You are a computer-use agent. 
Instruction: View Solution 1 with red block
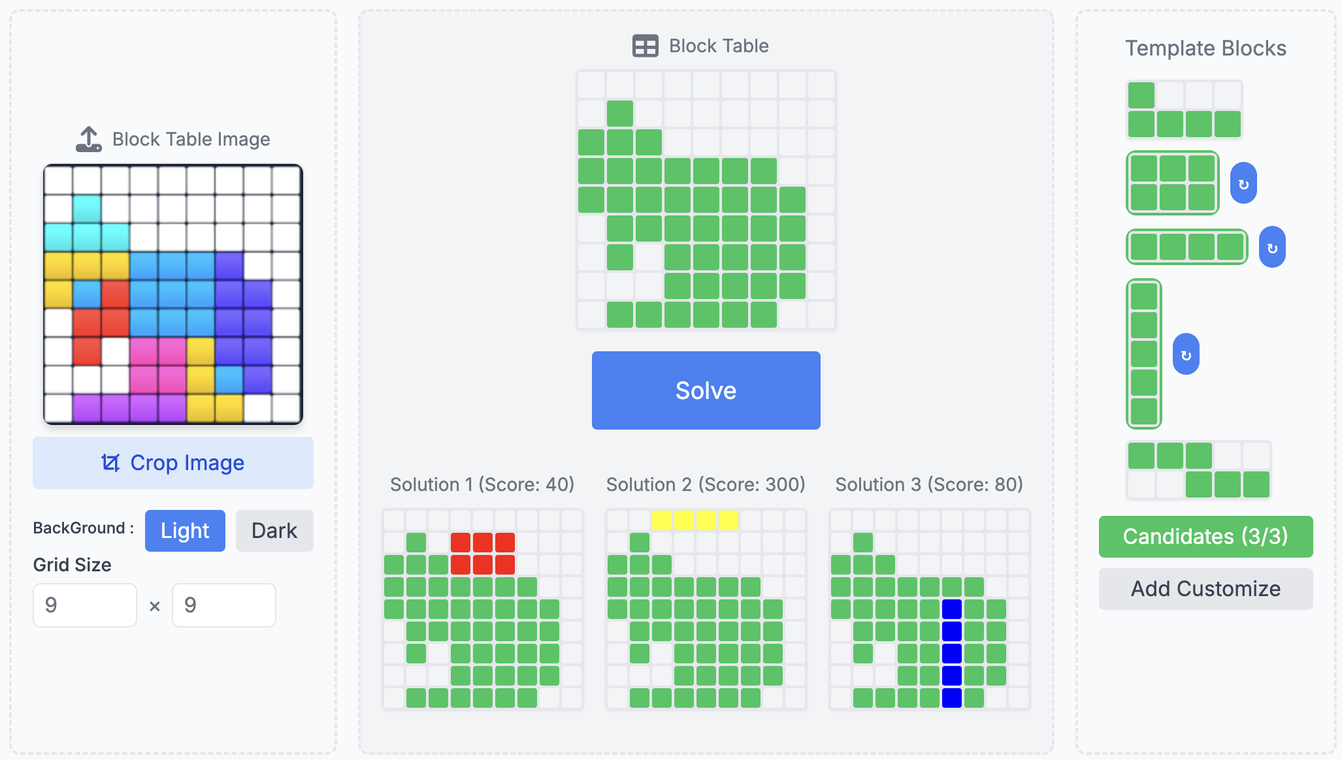[483, 609]
